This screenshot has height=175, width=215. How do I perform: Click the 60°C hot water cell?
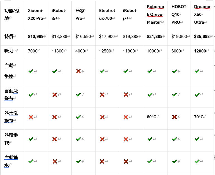[x=152, y=117]
